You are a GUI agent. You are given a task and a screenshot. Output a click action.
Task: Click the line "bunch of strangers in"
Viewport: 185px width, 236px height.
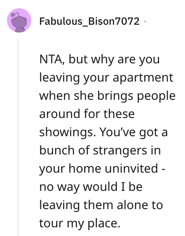(x=100, y=151)
